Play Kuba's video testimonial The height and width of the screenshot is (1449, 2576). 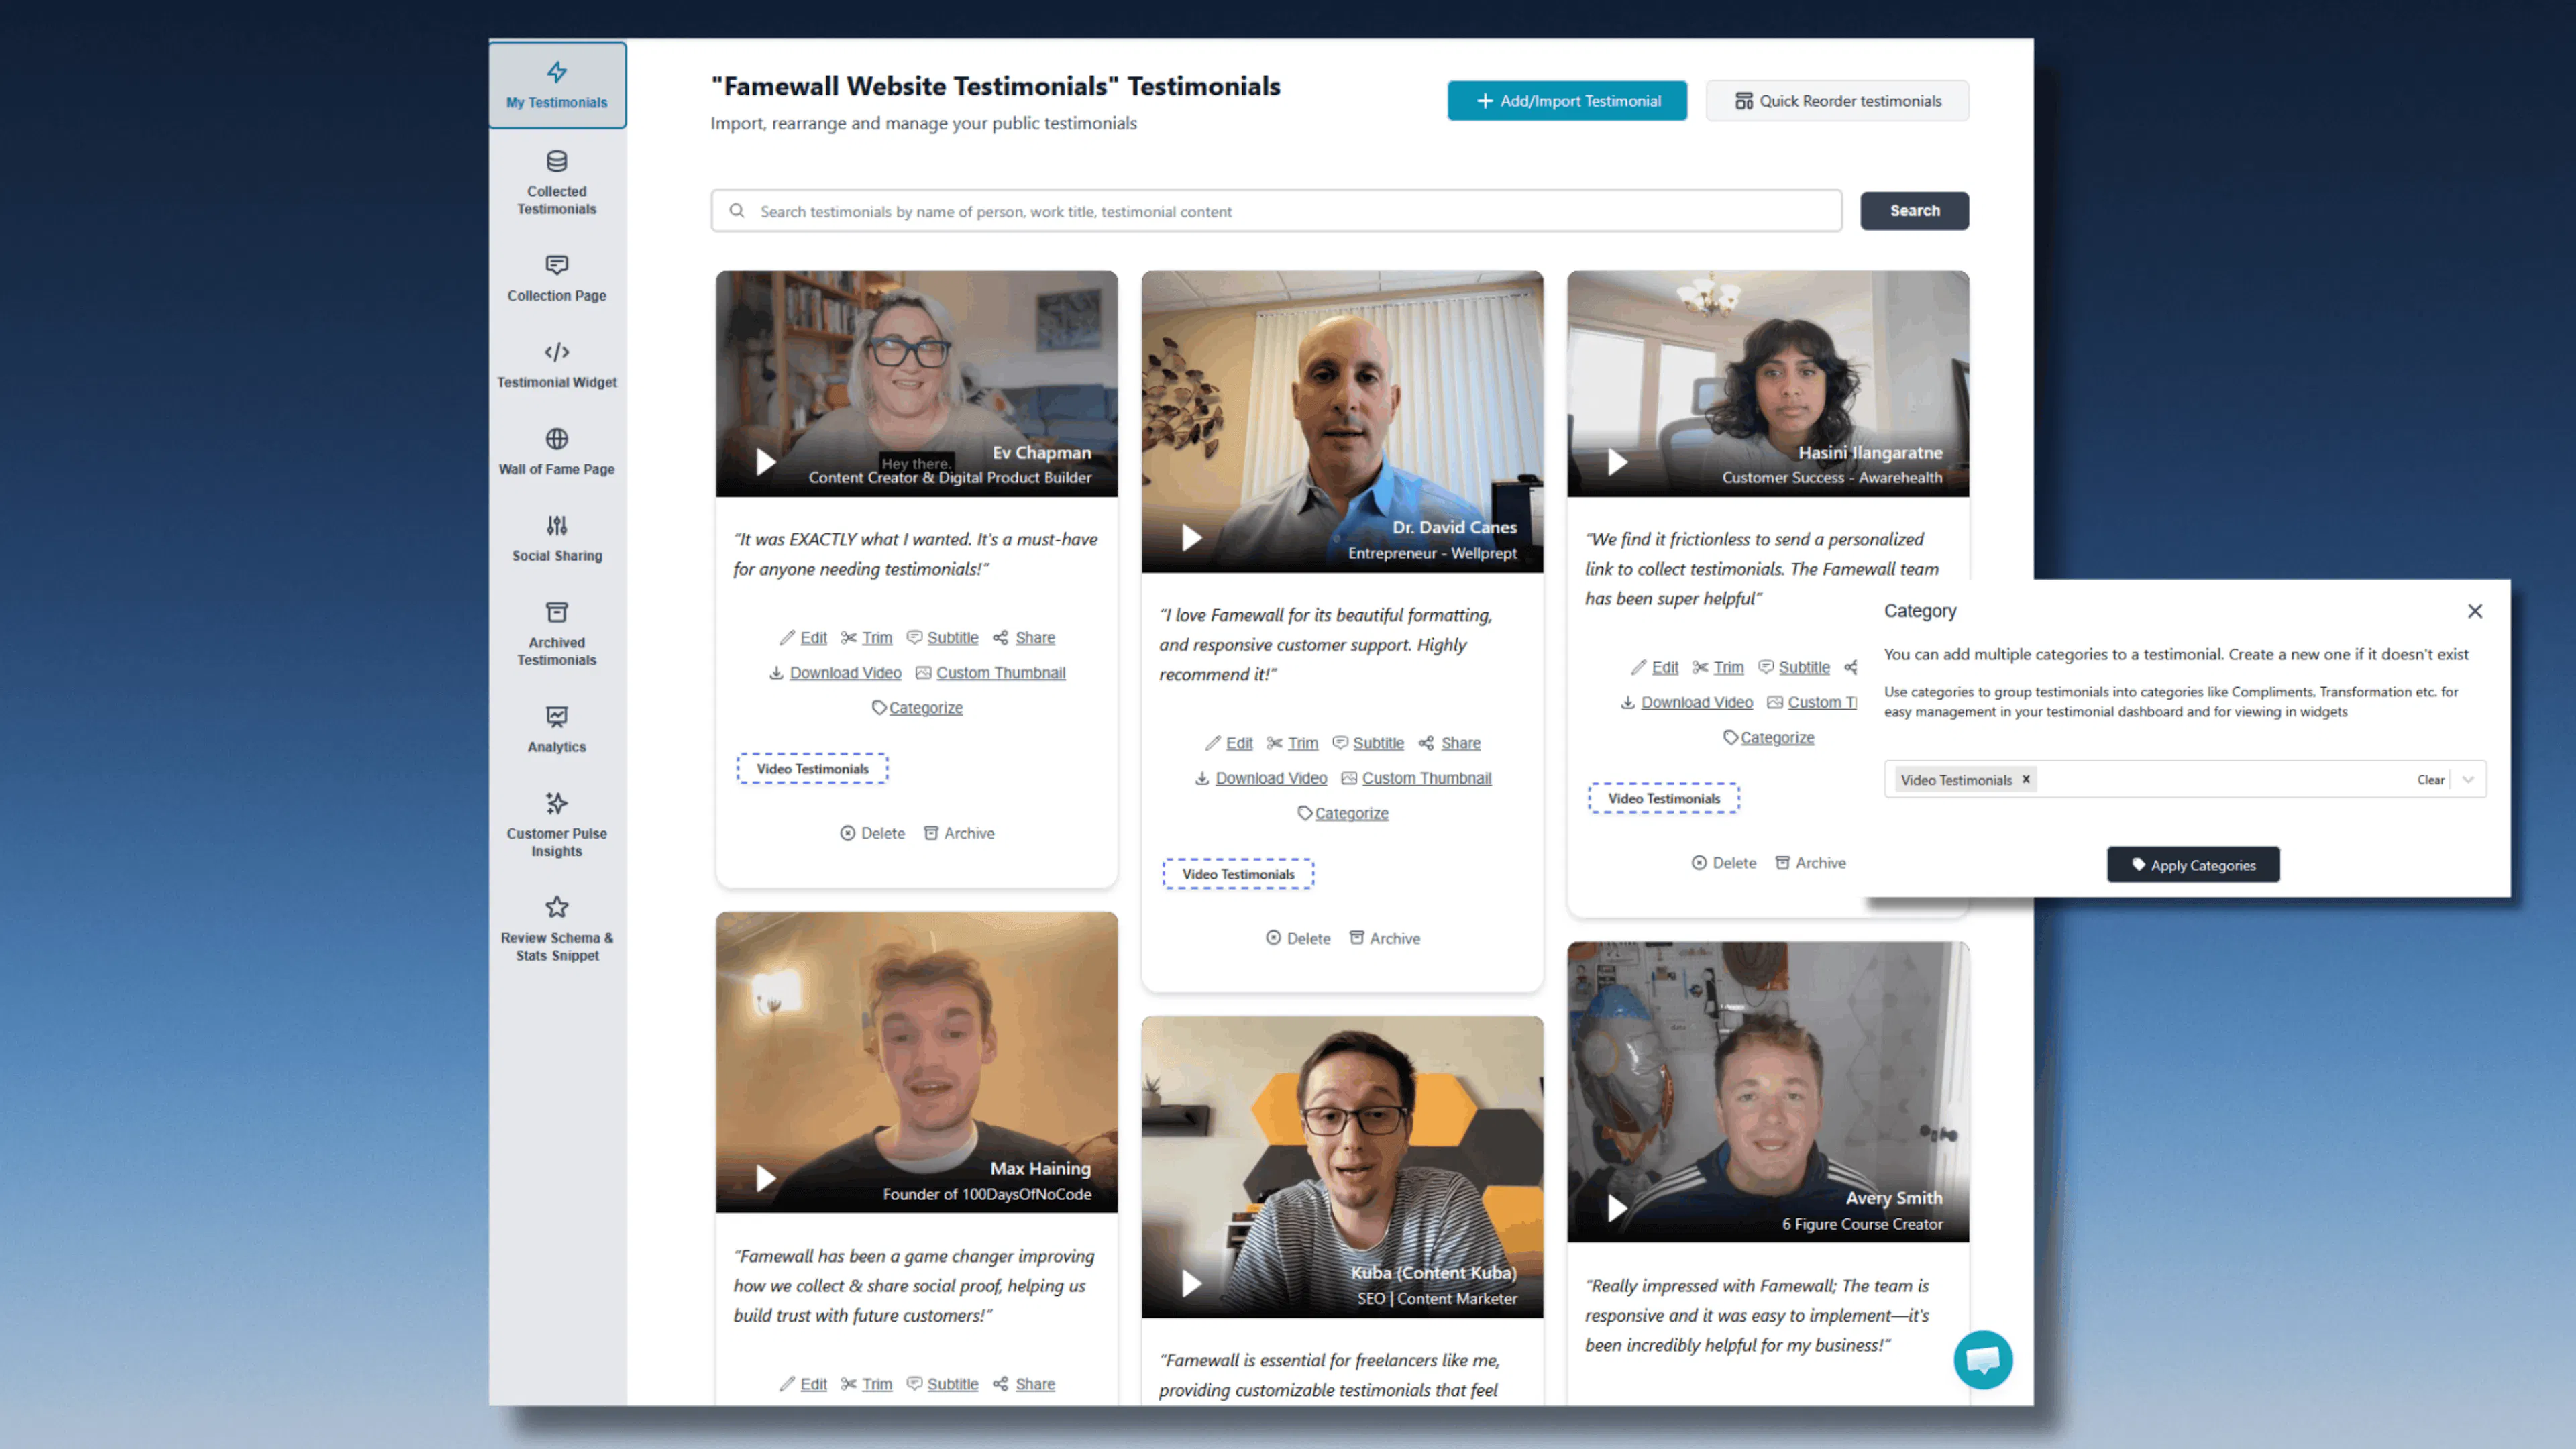(1191, 1283)
